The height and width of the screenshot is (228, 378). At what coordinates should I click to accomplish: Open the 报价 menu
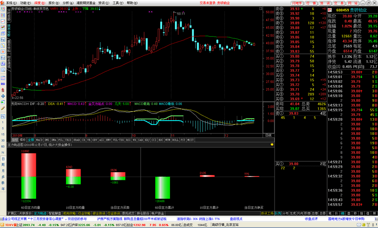[x=54, y=3]
